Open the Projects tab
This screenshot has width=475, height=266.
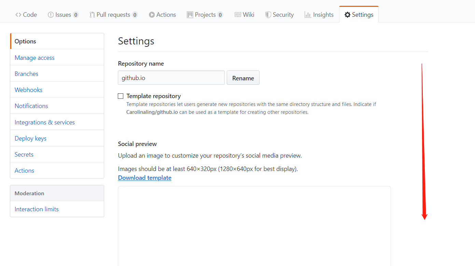(x=205, y=15)
